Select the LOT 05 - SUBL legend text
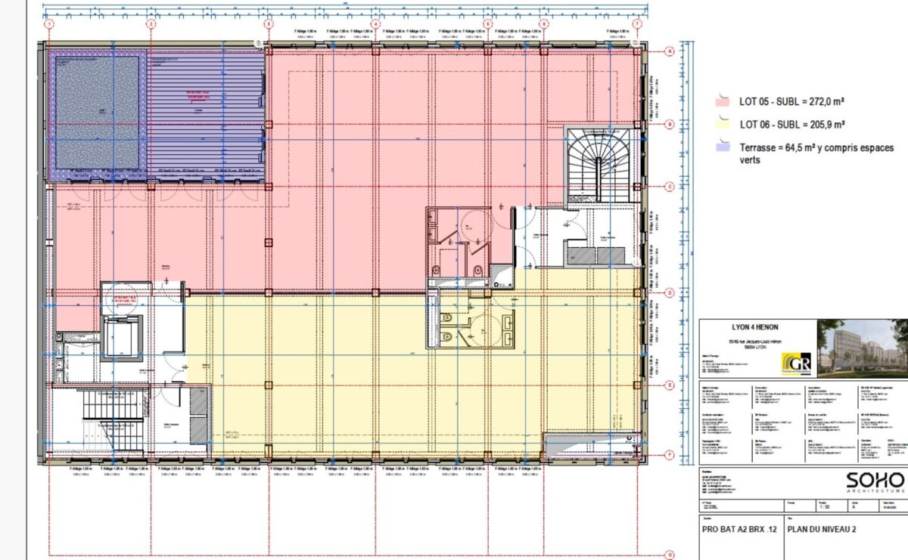This screenshot has width=908, height=560. 791,99
